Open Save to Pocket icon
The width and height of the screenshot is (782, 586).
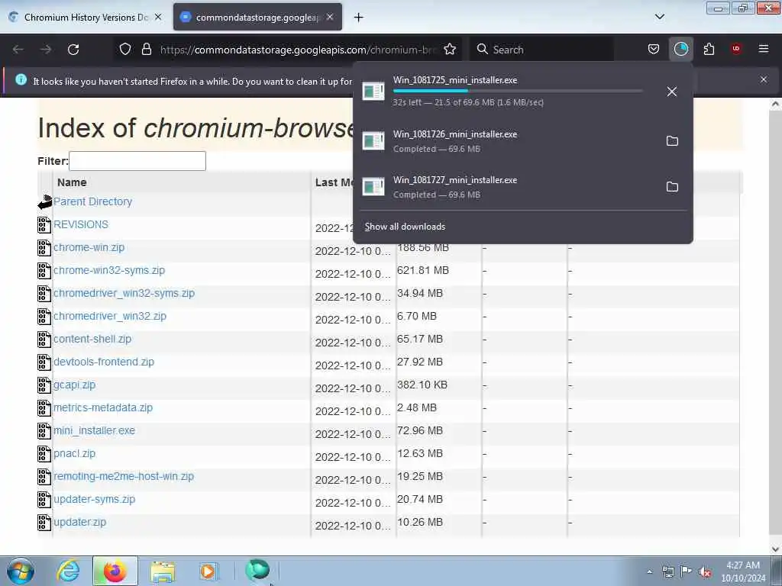(654, 50)
